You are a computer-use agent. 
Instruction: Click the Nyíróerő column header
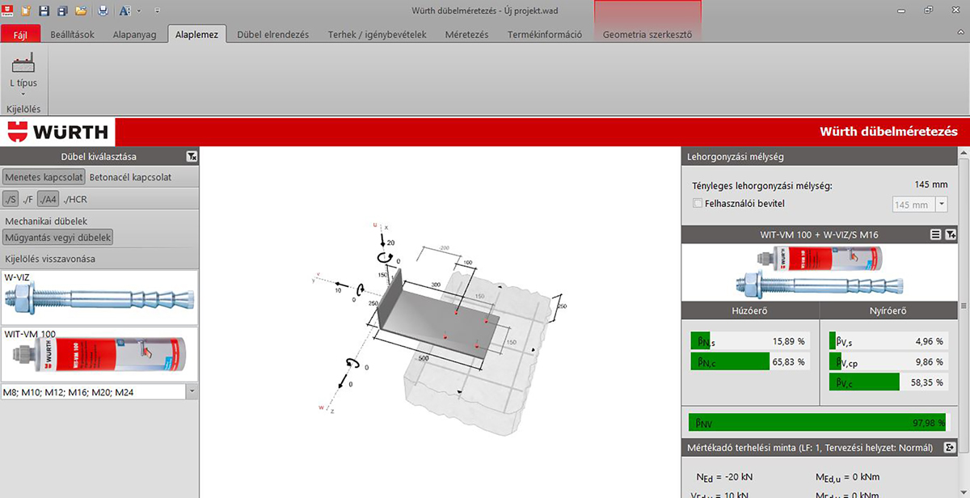point(889,311)
